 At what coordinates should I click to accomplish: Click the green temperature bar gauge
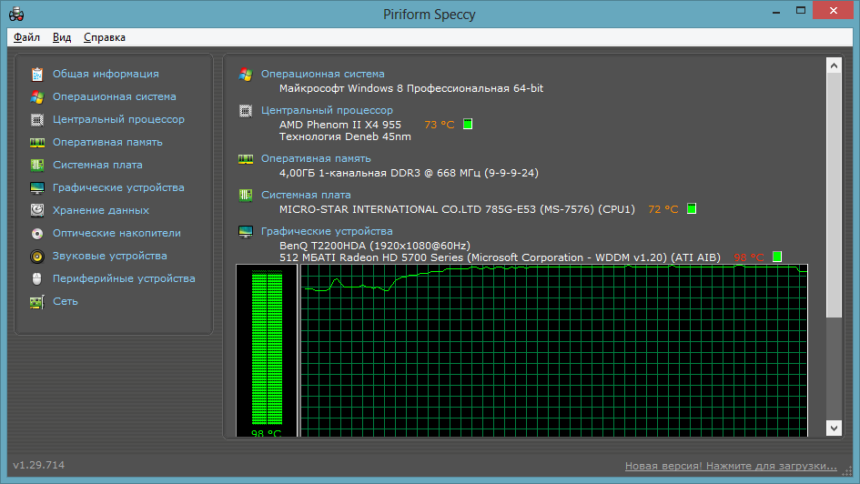pos(267,349)
